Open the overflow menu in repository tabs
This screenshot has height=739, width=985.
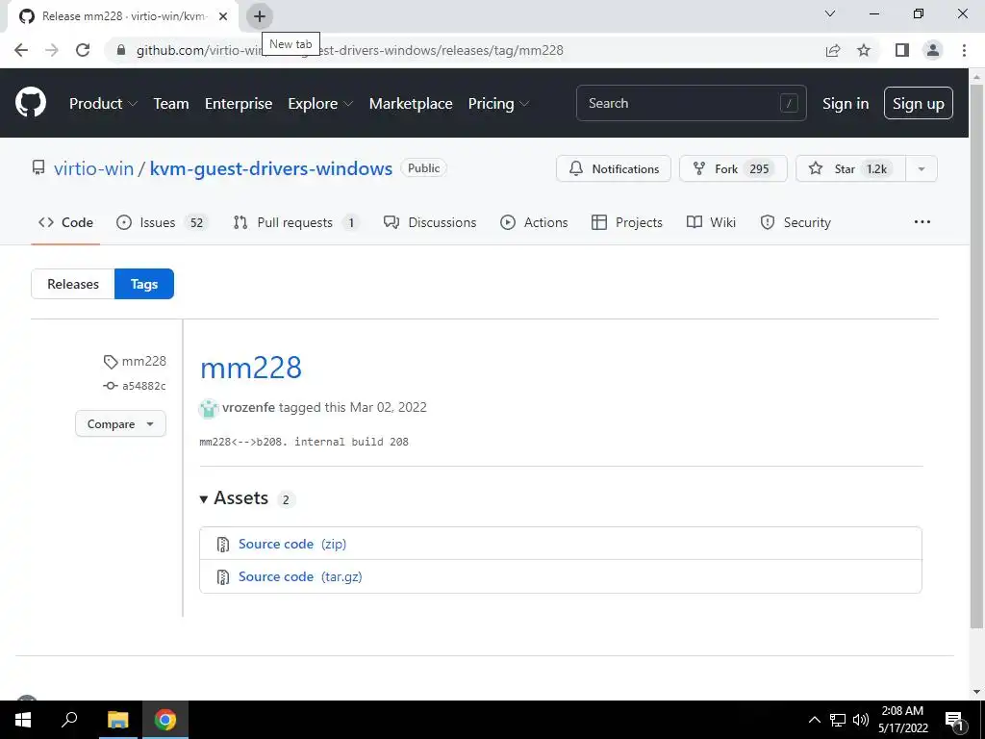click(922, 222)
